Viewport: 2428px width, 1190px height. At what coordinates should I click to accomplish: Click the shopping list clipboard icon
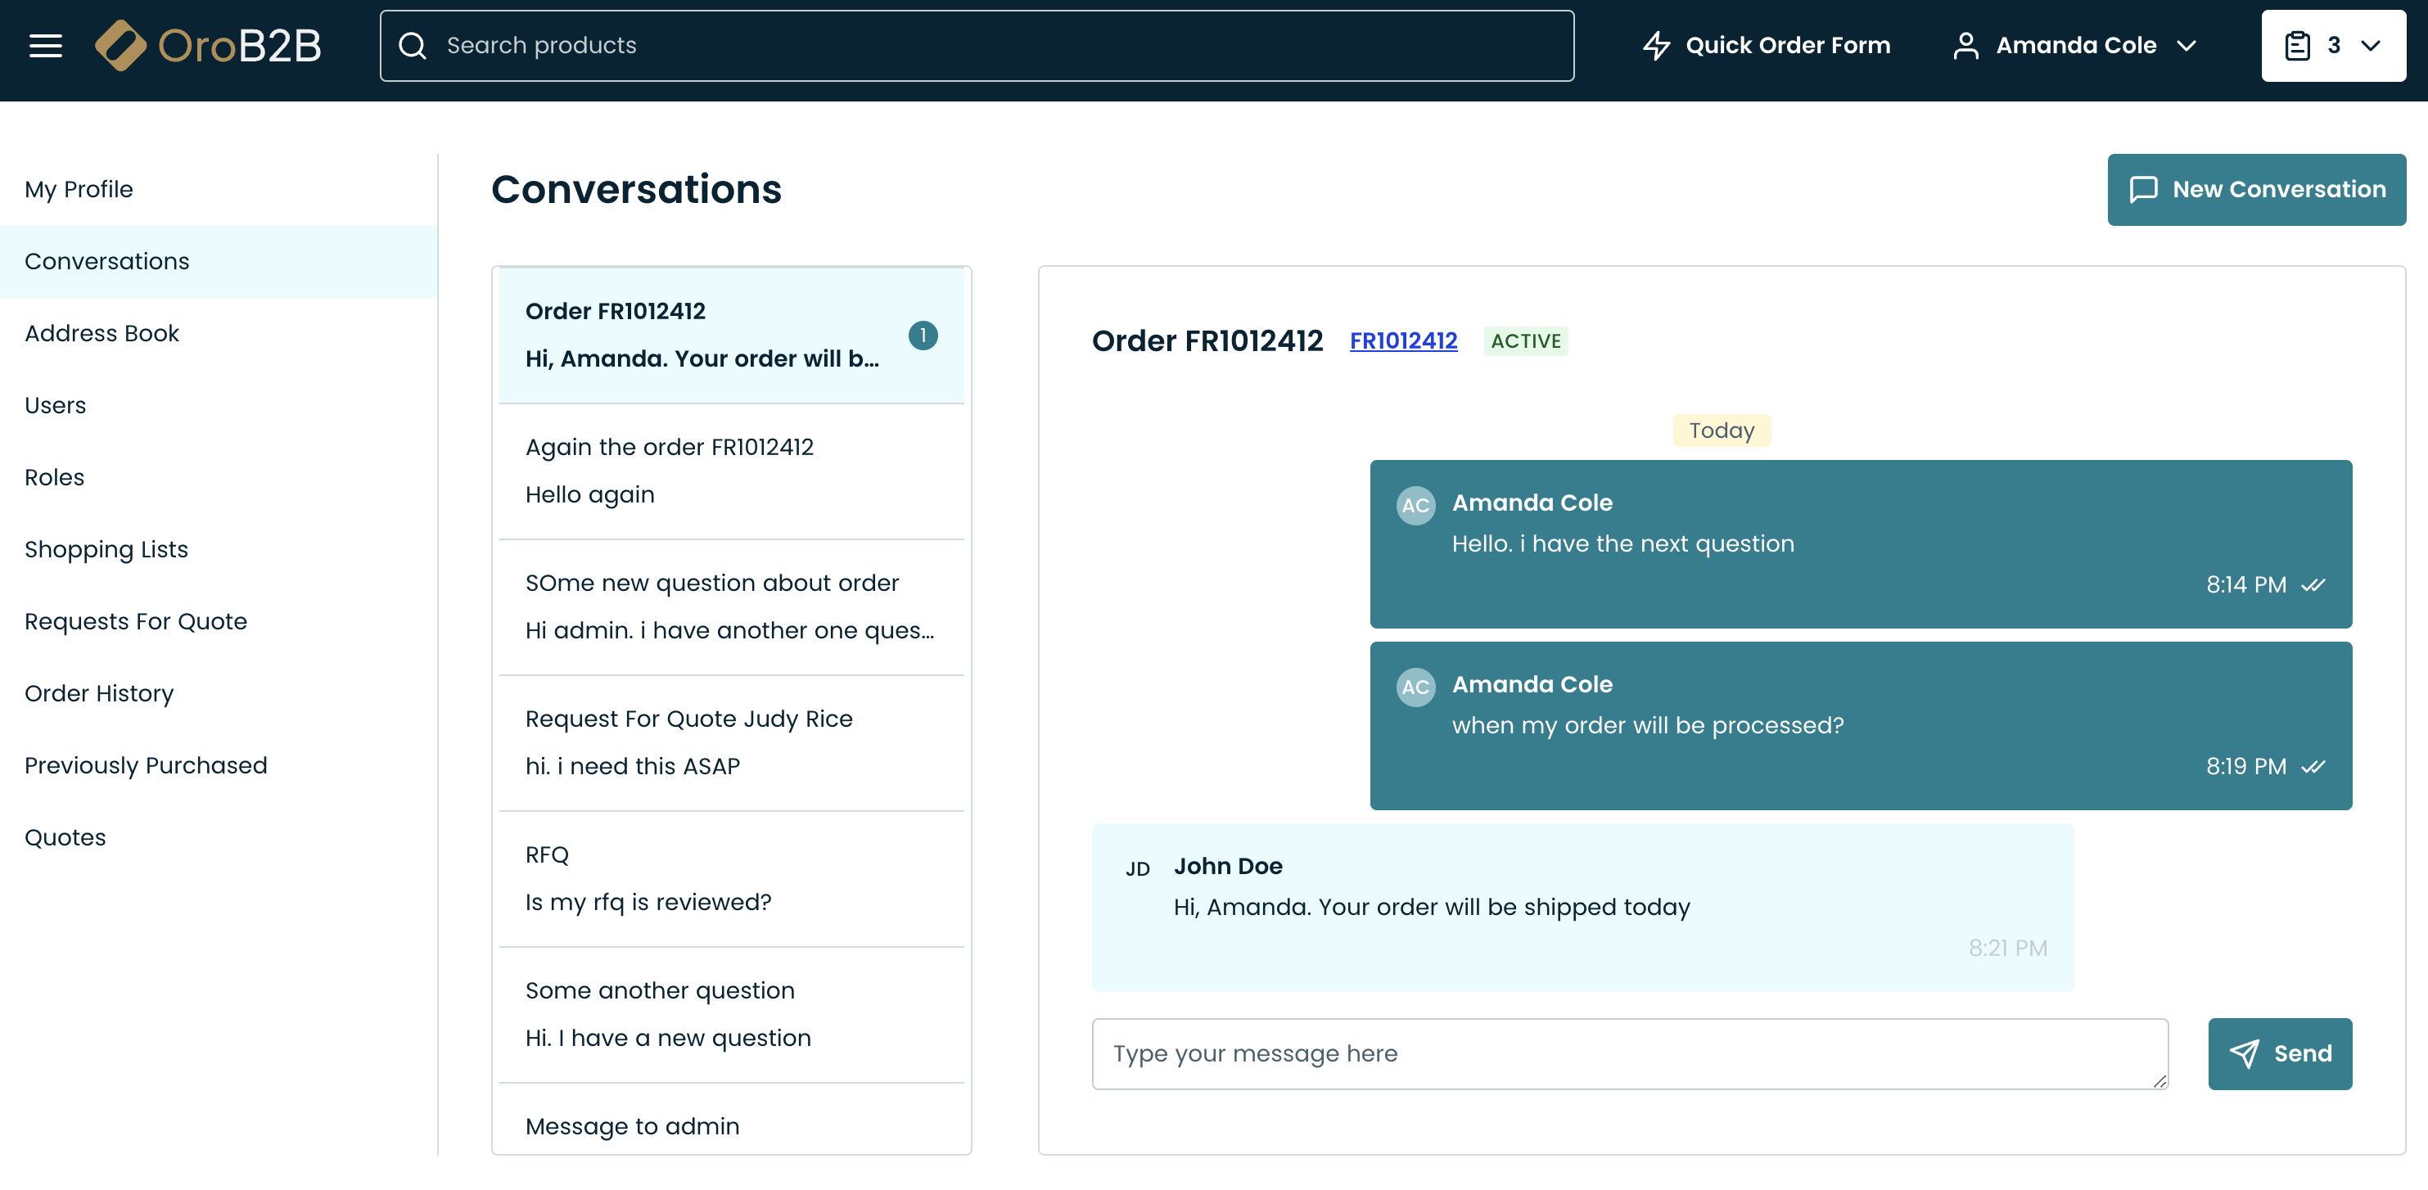[x=2297, y=45]
